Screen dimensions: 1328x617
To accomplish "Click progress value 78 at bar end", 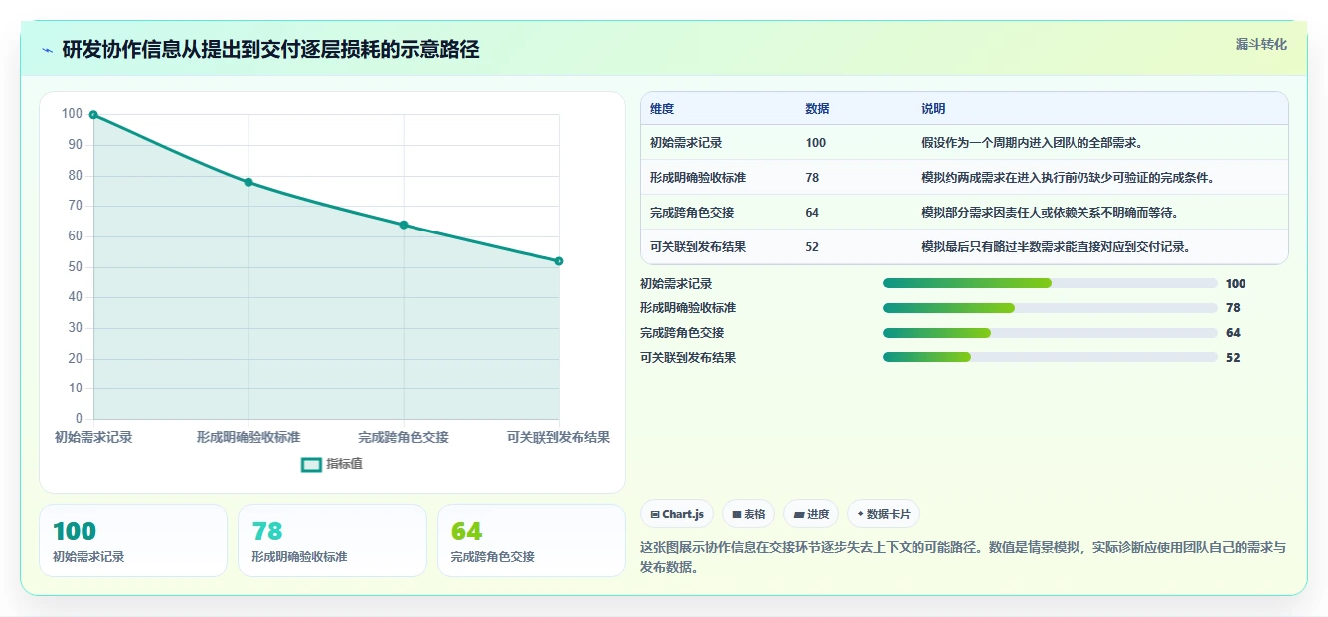I will click(x=1233, y=308).
